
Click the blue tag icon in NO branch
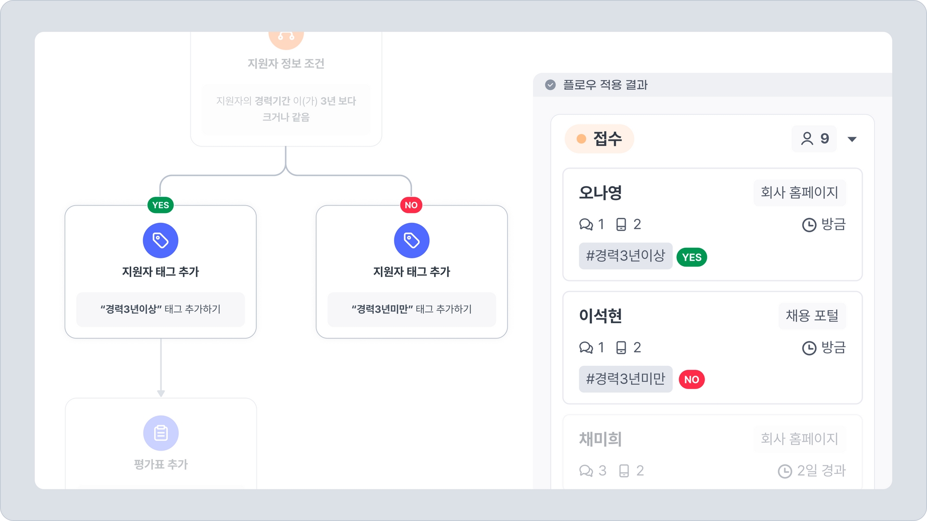tap(412, 240)
